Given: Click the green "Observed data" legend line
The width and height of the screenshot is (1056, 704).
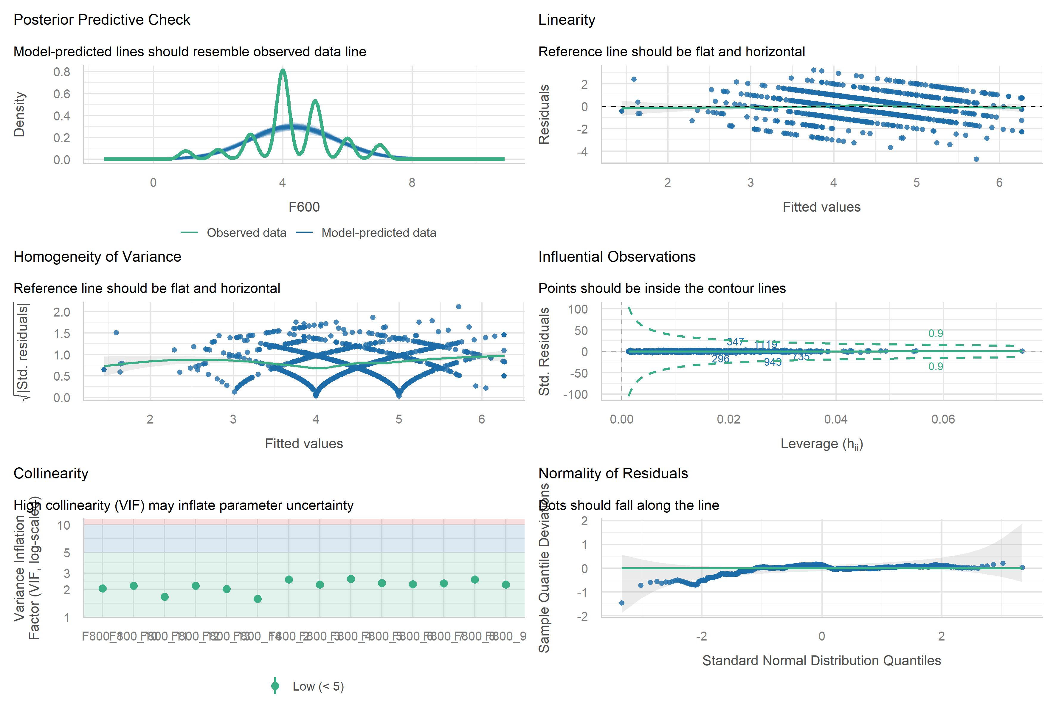Looking at the screenshot, I should coord(189,232).
